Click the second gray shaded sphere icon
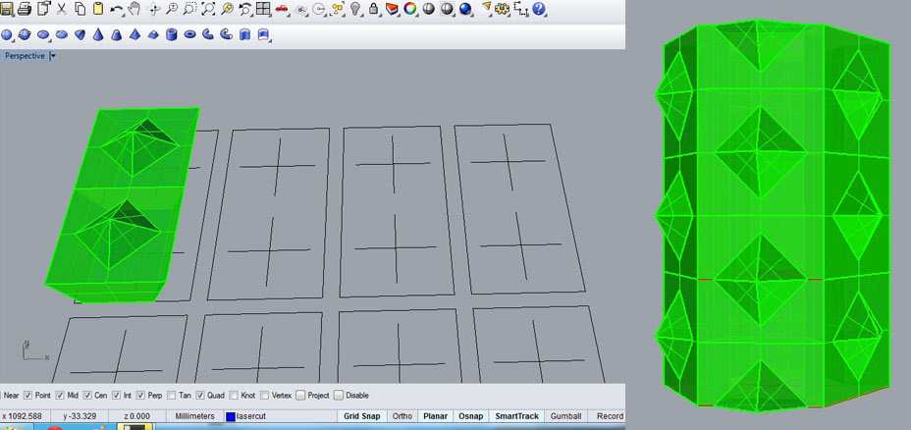This screenshot has height=430, width=911. [447, 9]
